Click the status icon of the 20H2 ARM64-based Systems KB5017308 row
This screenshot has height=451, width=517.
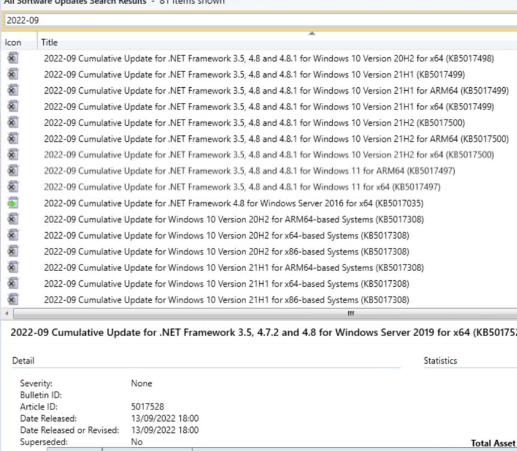pyautogui.click(x=13, y=219)
